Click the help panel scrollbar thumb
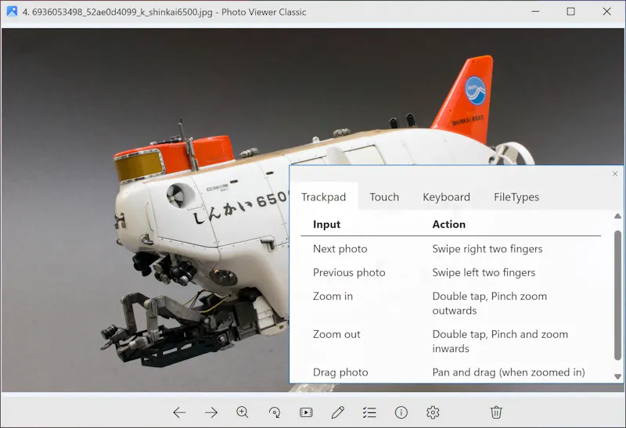The height and width of the screenshot is (428, 626). [617, 295]
